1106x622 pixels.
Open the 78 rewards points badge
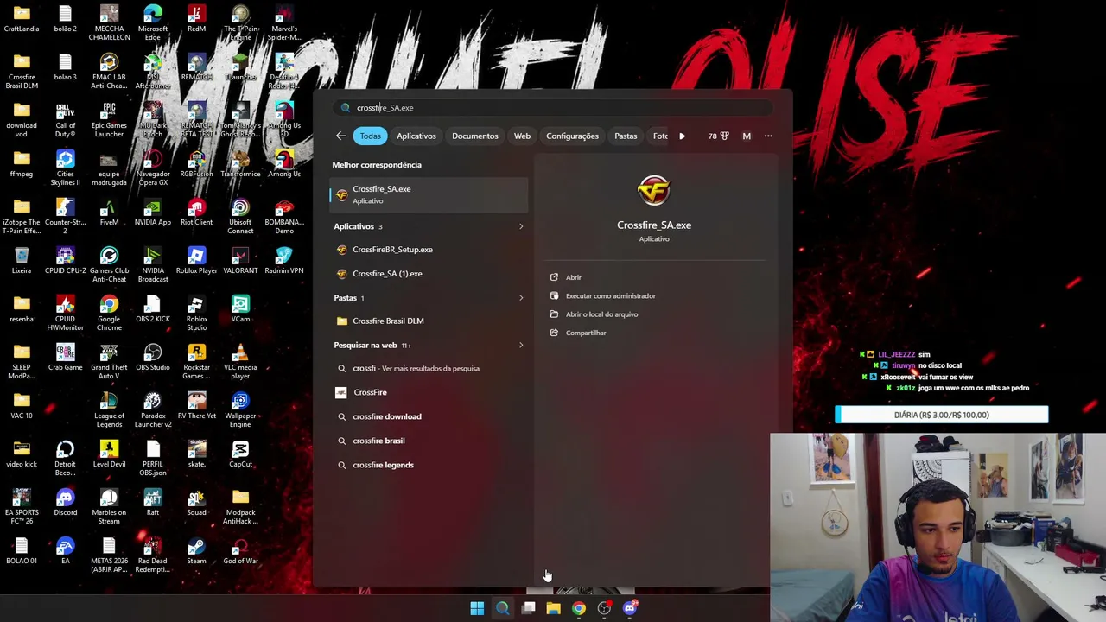point(718,136)
